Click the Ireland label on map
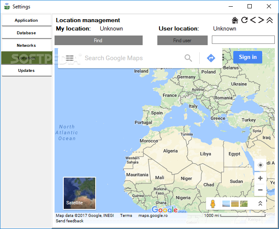 click(141, 71)
